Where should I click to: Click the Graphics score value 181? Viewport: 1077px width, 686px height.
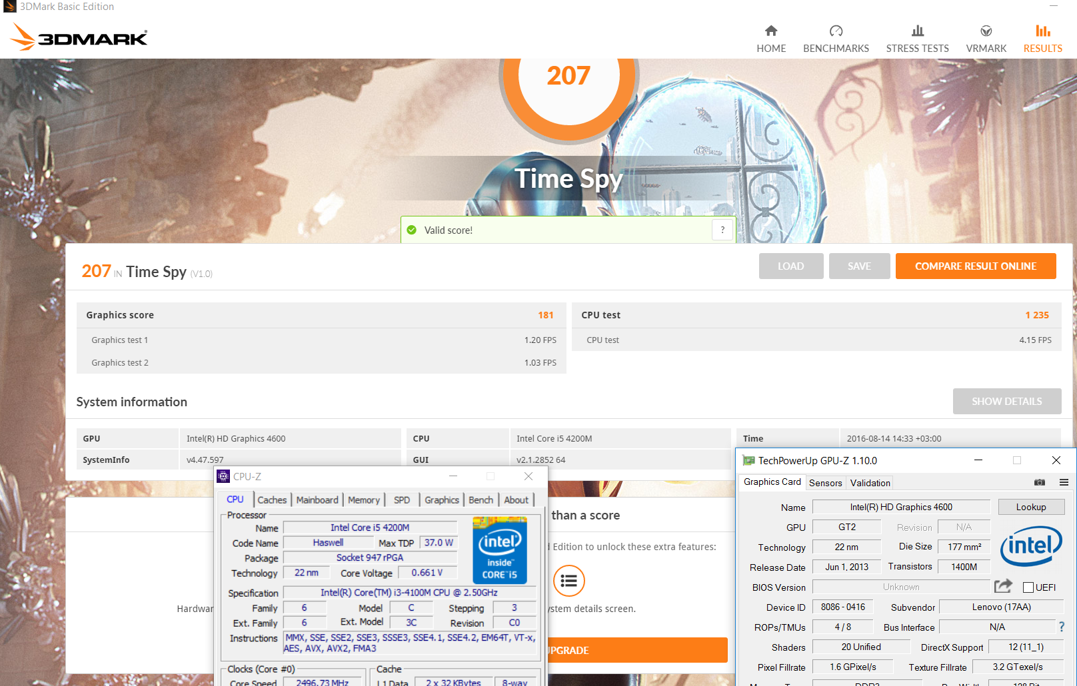546,315
